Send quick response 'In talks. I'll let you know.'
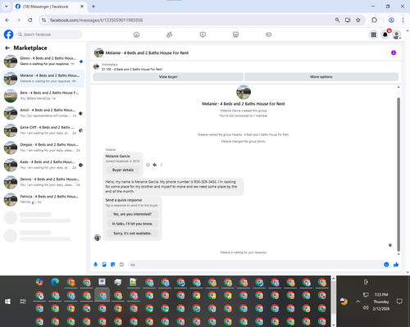The image size is (410, 327). tap(132, 224)
